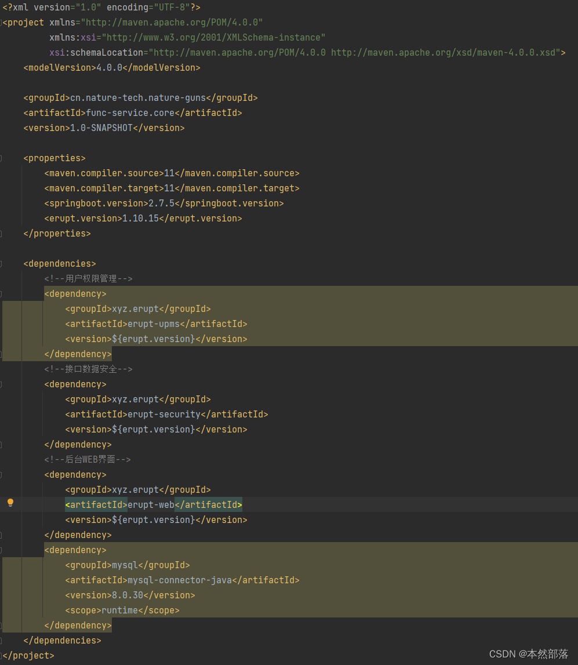Viewport: 578px width, 665px height.
Task: Click the mysql groupId line
Action: (127, 565)
